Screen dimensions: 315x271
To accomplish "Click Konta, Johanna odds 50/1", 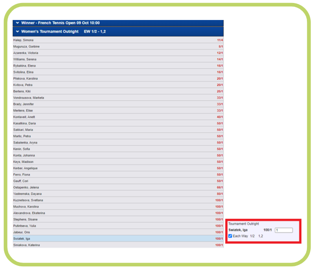I will [x=220, y=155].
